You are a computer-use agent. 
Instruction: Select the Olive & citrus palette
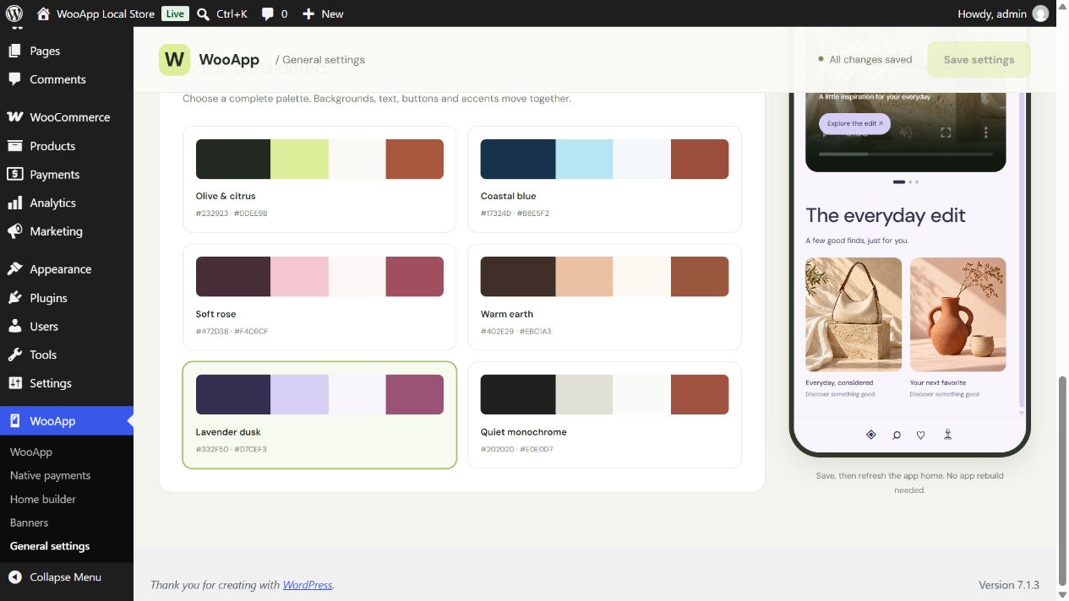319,179
